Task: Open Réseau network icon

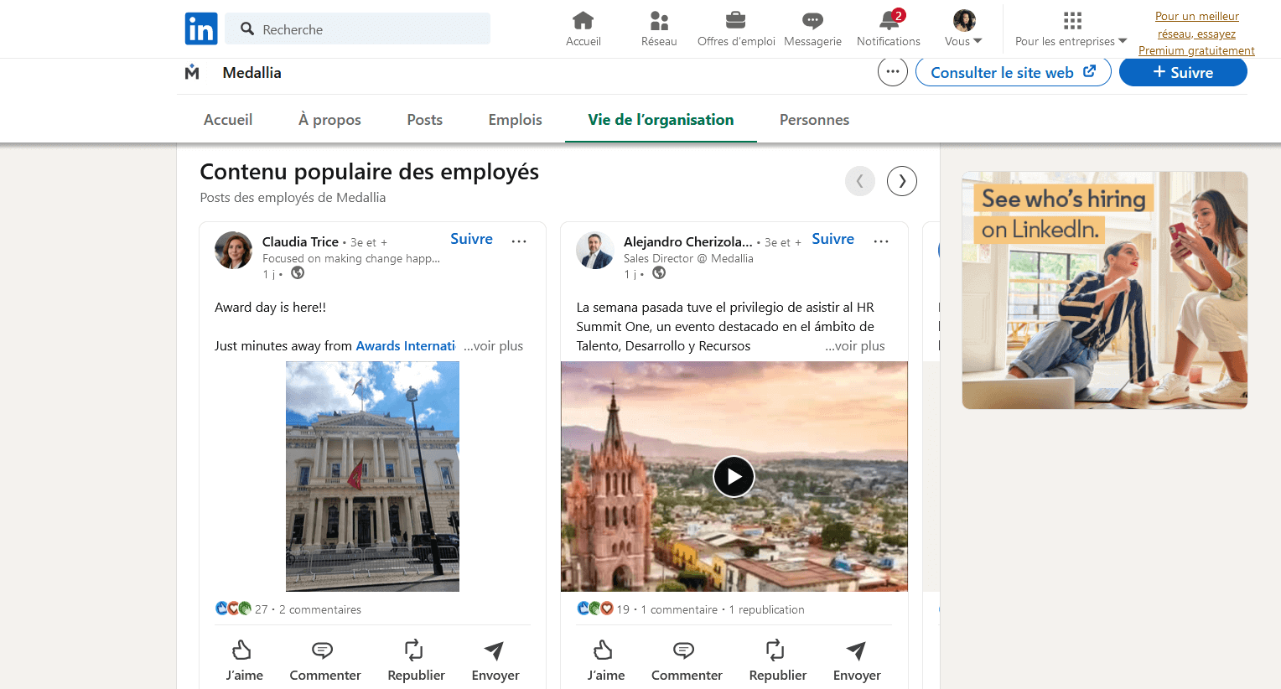Action: (659, 20)
